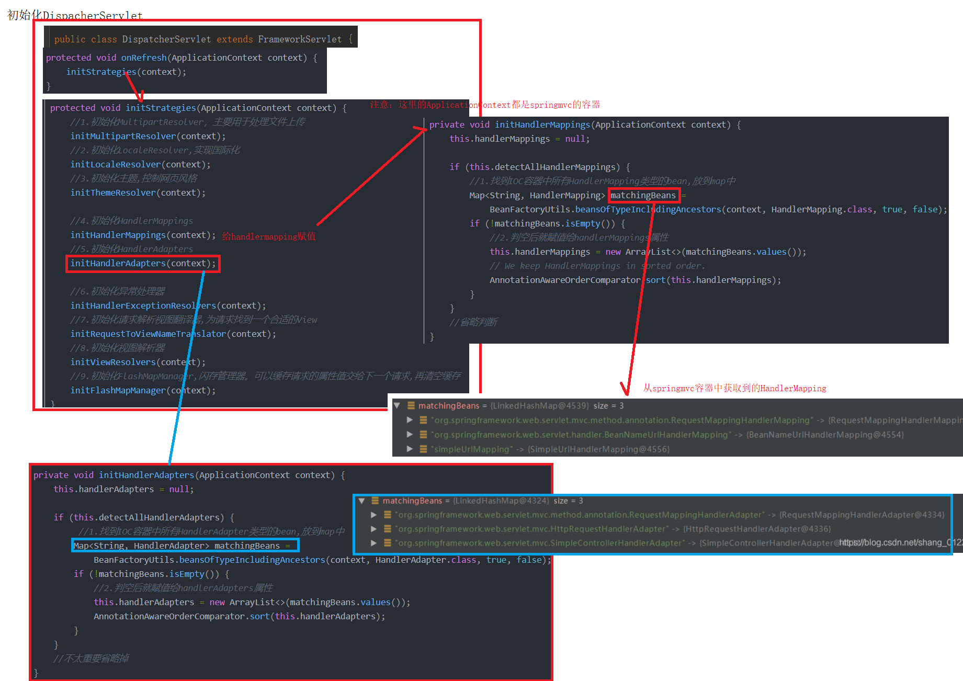The width and height of the screenshot is (963, 681).
Task: Click protected void initStrategies method signature
Action: tap(198, 108)
